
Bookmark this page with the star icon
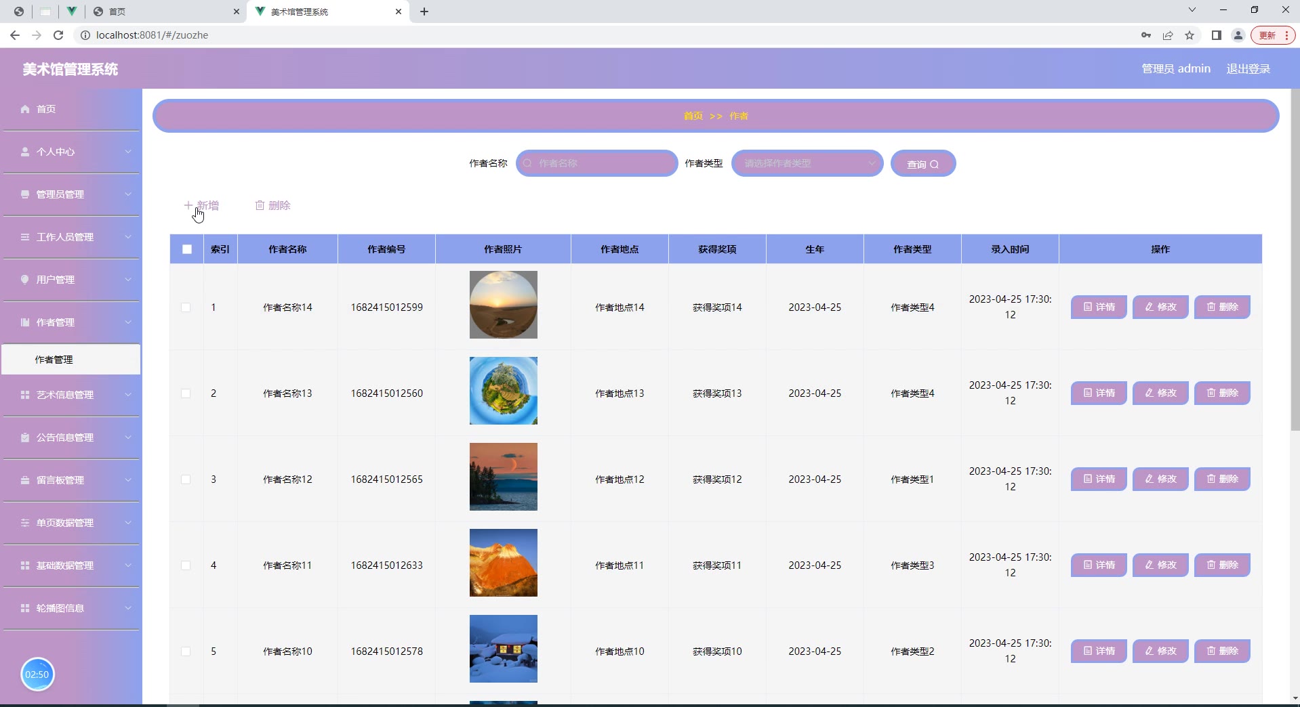[x=1190, y=35]
